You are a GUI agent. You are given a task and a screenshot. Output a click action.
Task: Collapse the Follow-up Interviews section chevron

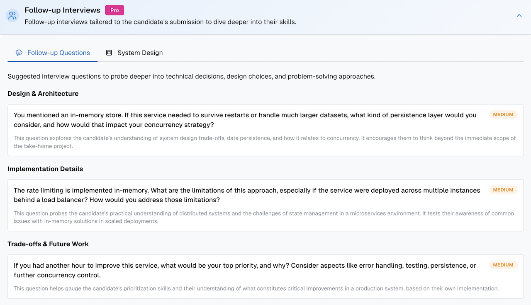pos(519,16)
